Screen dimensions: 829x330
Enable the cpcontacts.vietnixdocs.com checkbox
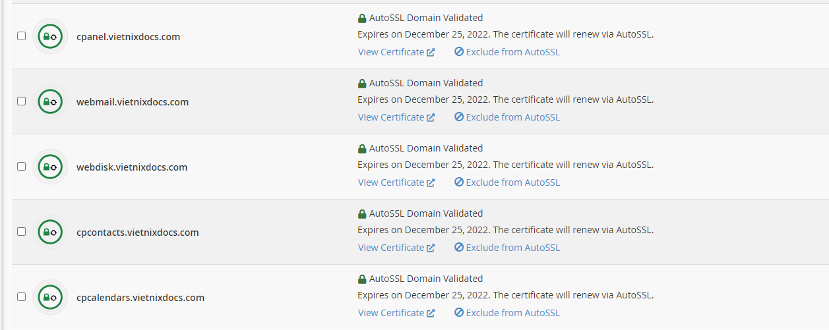coord(21,231)
